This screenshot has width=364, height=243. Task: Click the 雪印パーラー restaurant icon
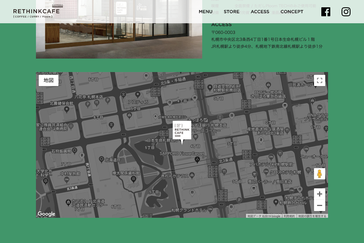point(254,188)
